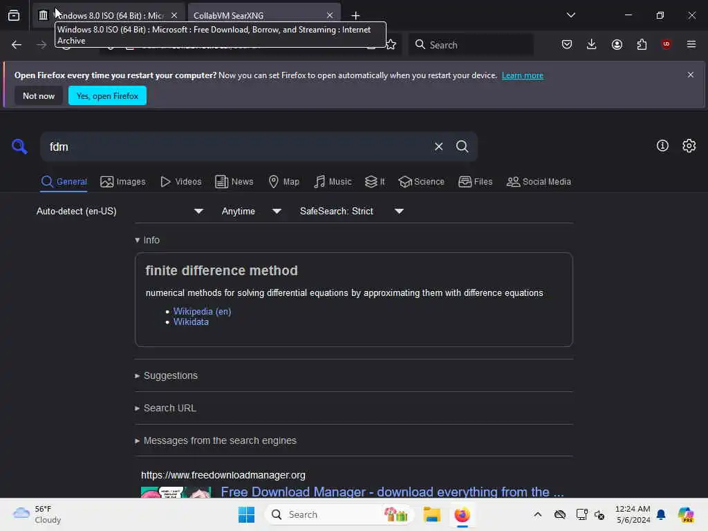Viewport: 708px width, 531px height.
Task: Submit search with the magnifier button
Action: (x=462, y=147)
